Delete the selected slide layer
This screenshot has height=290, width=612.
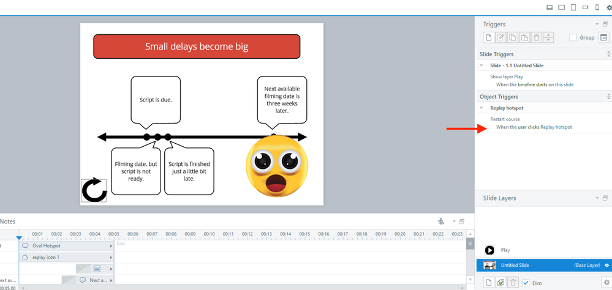(513, 282)
